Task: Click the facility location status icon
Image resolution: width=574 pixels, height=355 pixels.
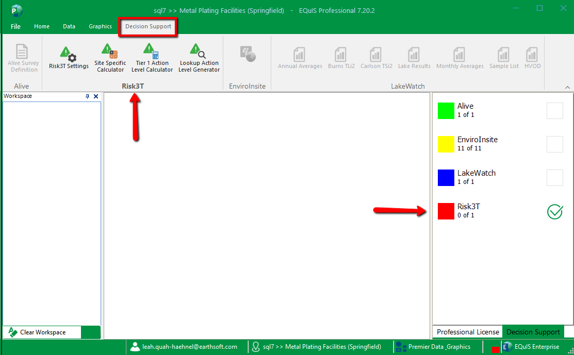Action: [255, 347]
